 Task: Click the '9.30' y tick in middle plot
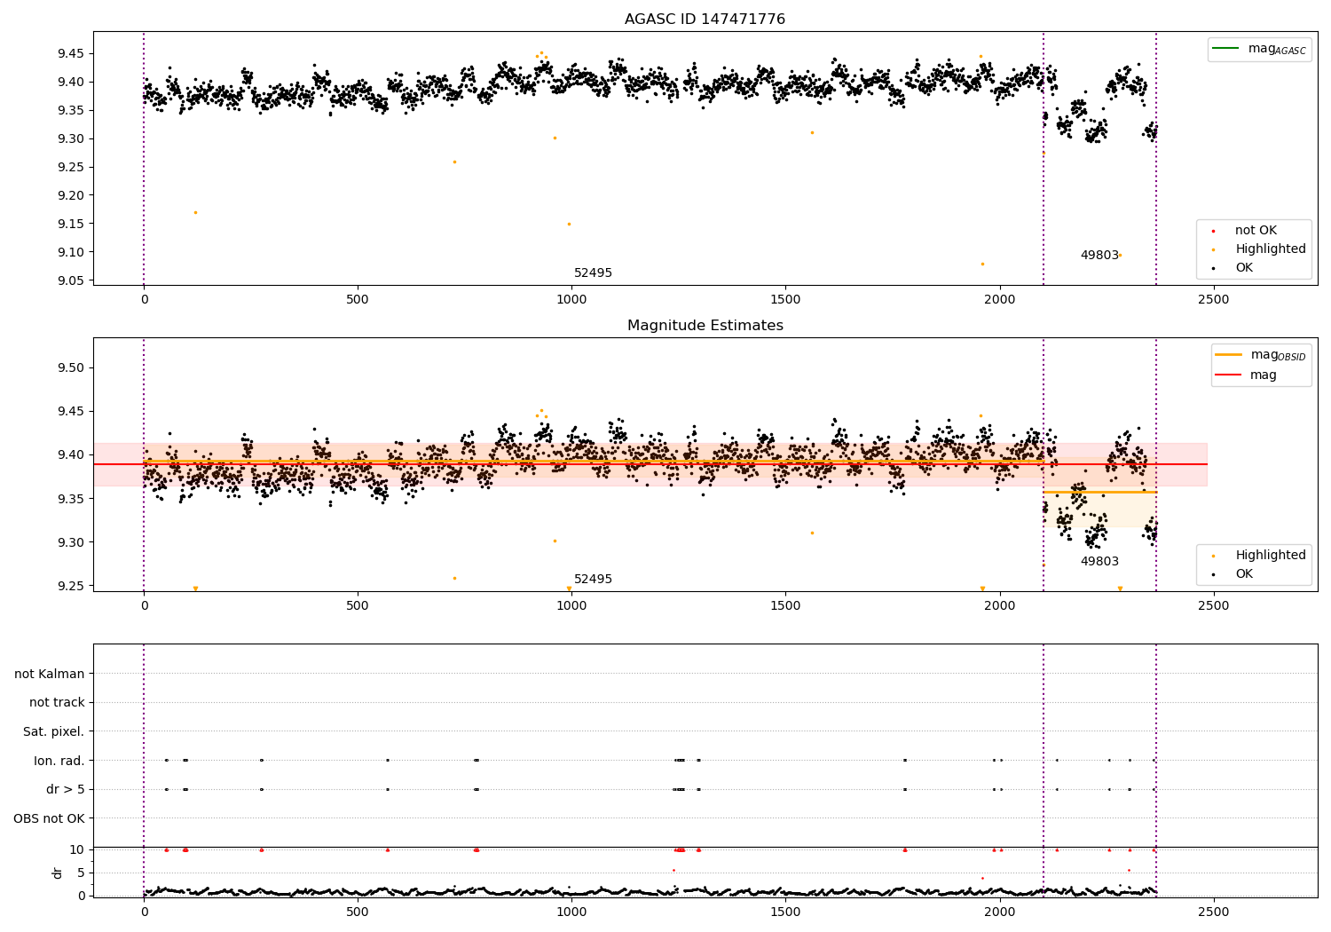pos(71,543)
